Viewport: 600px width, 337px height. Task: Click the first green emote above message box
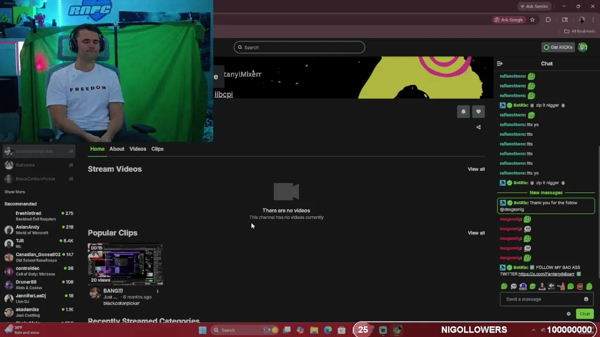point(504,286)
